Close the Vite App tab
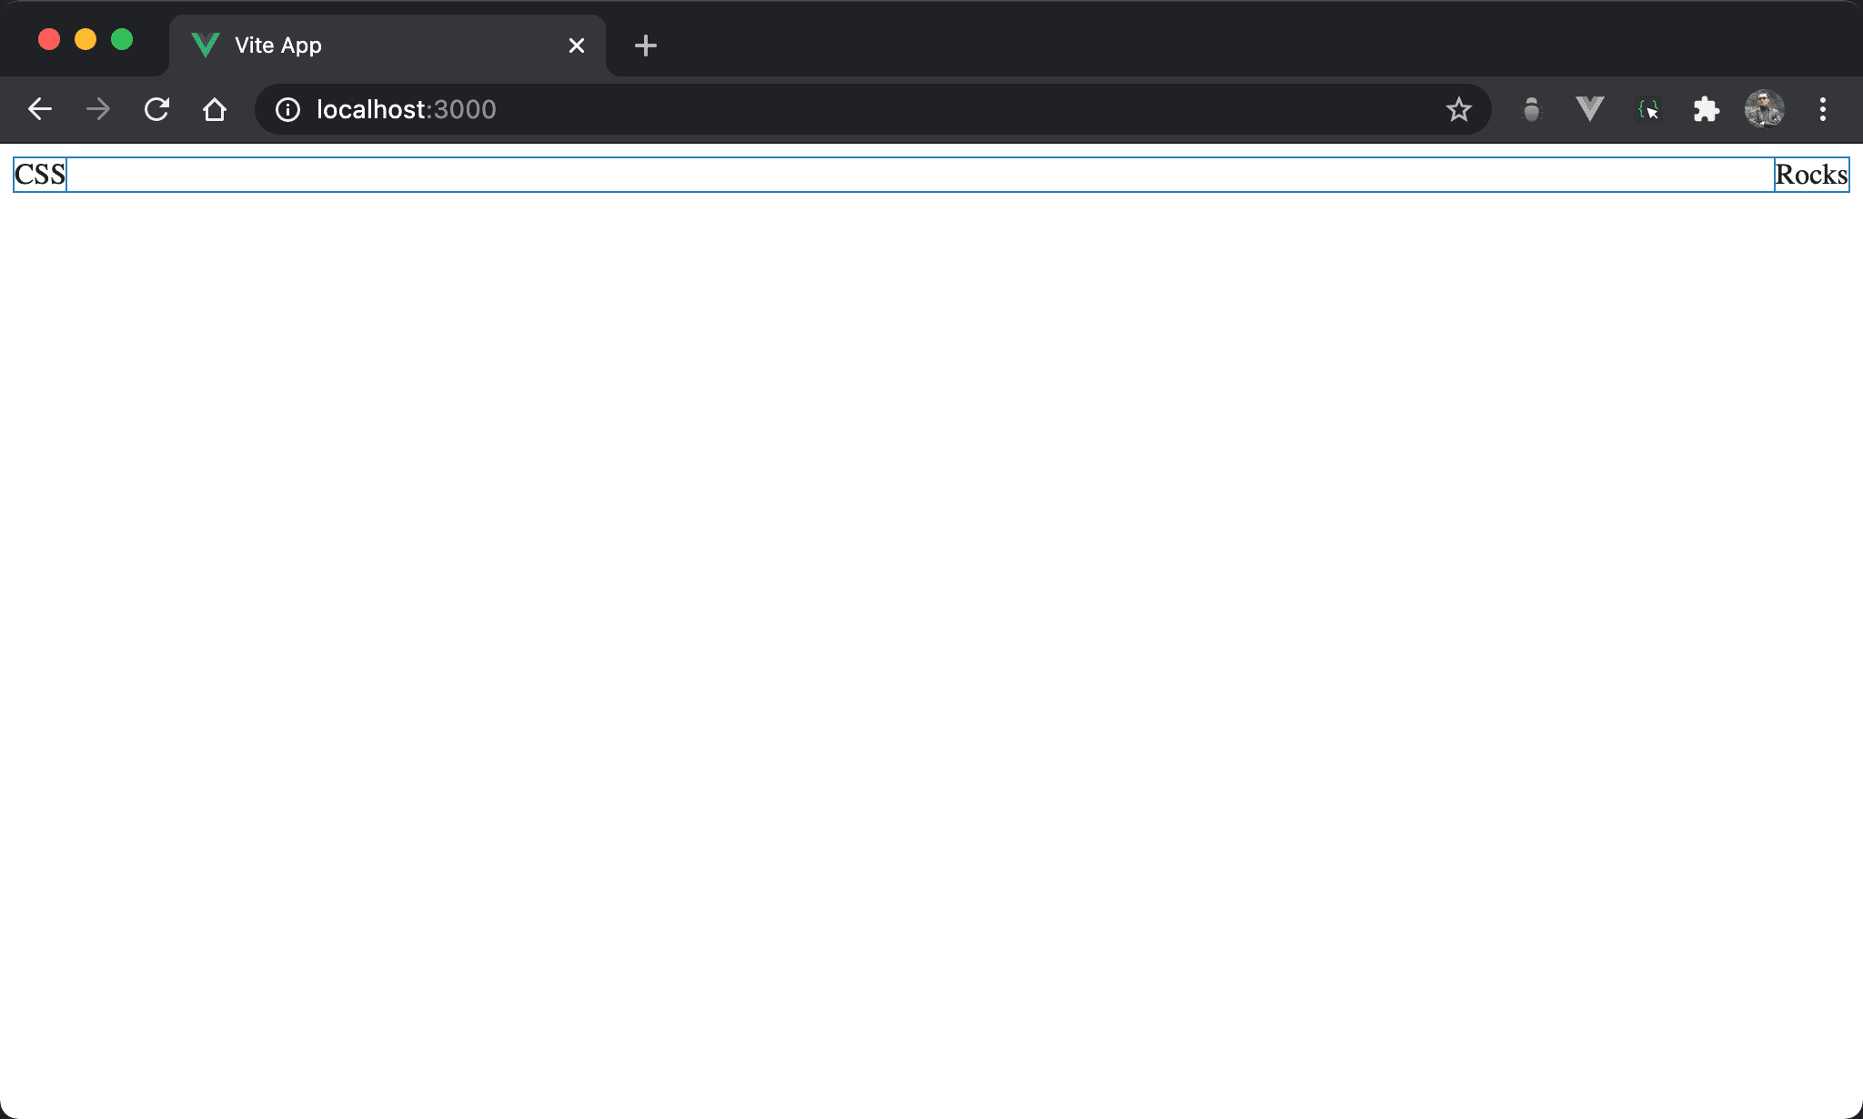Image resolution: width=1863 pixels, height=1119 pixels. point(576,45)
